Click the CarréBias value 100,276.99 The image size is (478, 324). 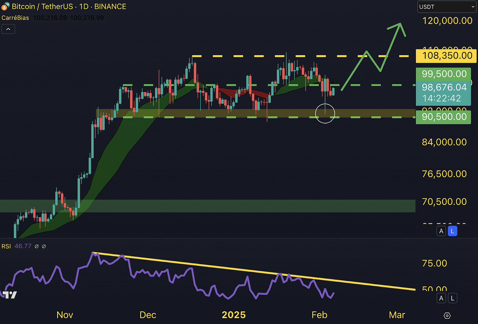coord(87,18)
